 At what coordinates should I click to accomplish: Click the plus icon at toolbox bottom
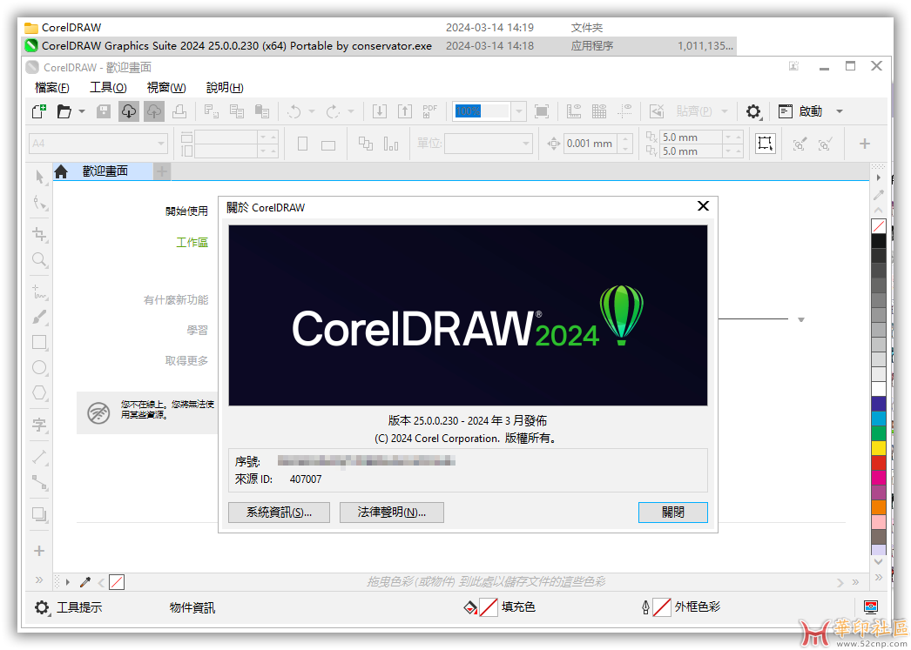point(39,551)
